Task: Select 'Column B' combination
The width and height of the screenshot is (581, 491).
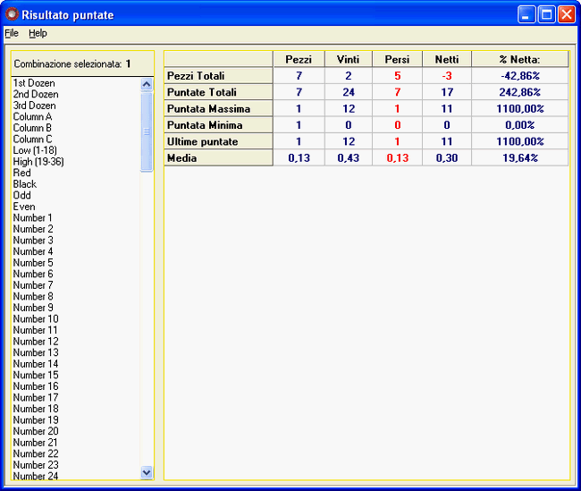Action: click(32, 128)
